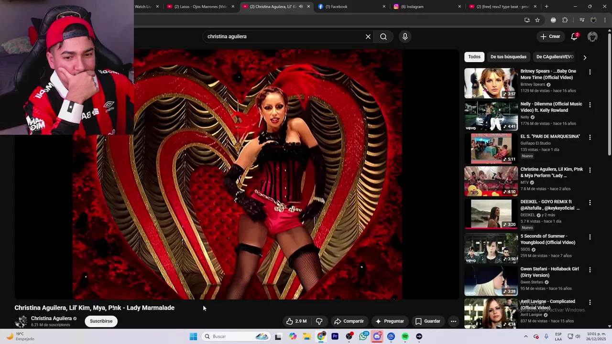Click the install app icon in address bar
Screen dimensions: 612x344
click(527, 20)
